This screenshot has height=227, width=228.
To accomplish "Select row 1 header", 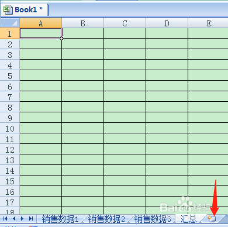I will [10, 33].
